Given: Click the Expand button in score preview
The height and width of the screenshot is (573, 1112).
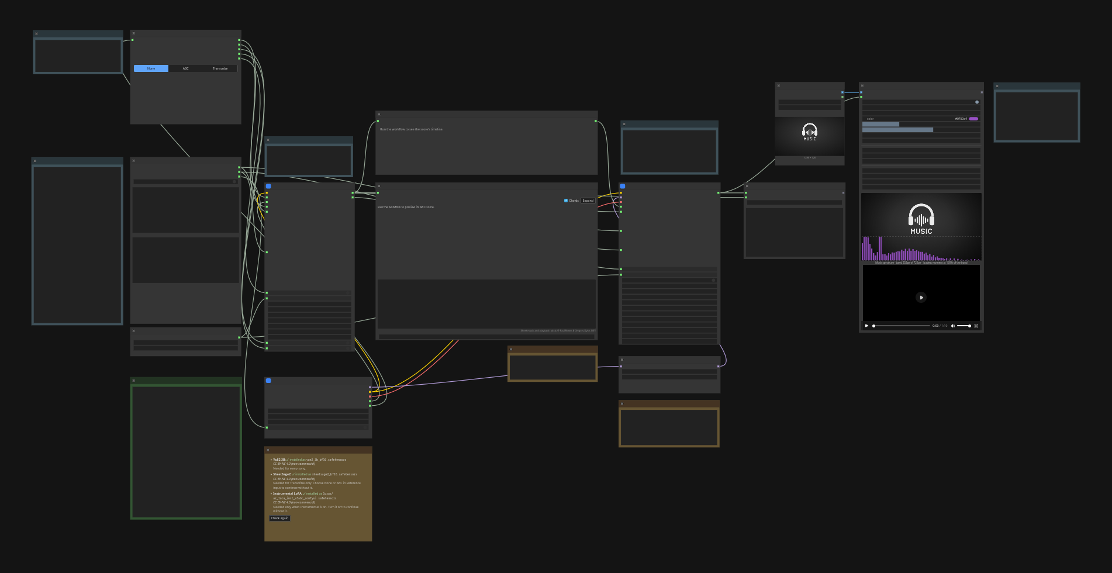Looking at the screenshot, I should [588, 201].
